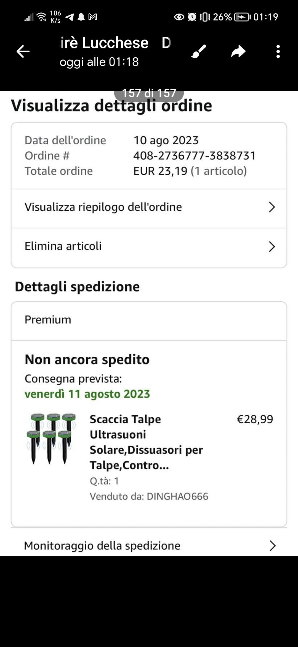Tap the share forward arrow icon
The height and width of the screenshot is (647, 298).
pos(238,51)
